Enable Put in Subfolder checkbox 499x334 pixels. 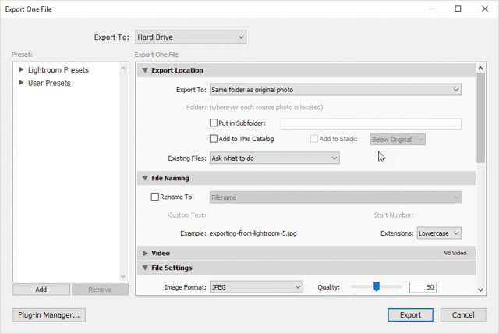[214, 123]
